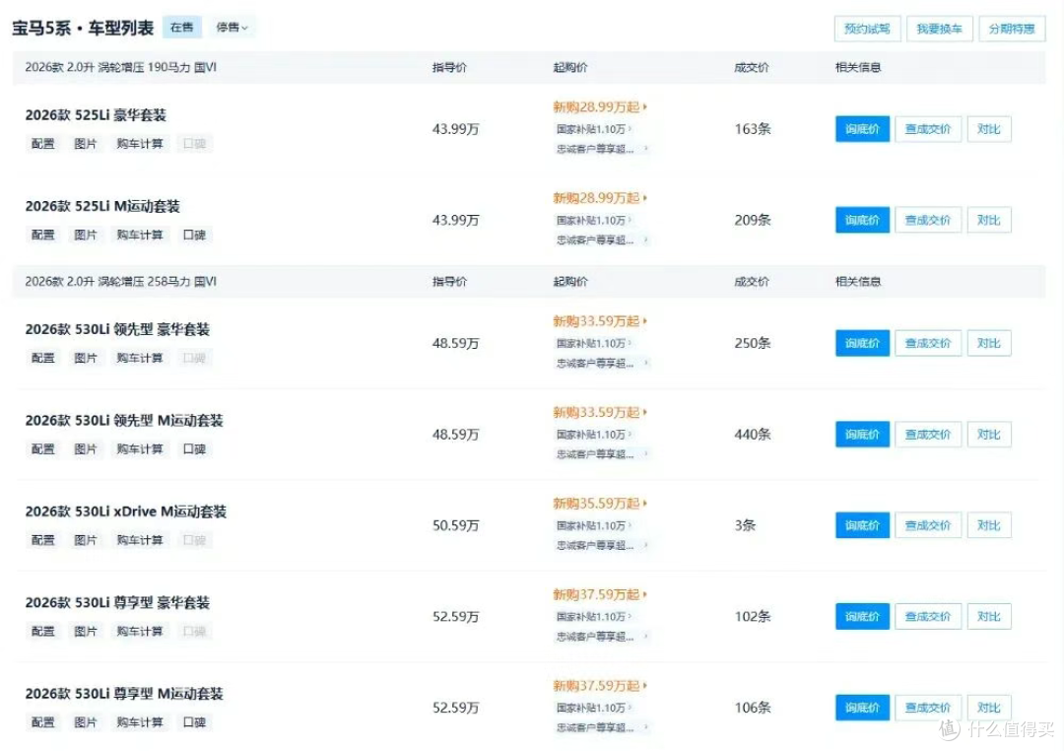Image resolution: width=1064 pixels, height=751 pixels.
Task: Expand 国家补贴1.10万 for 530Li 领先型 M运动套装
Action: tap(594, 435)
